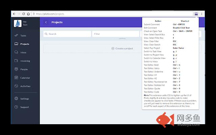Click 'Switch to Task View' row
Image resolution: width=216 pixels, height=135 pixels.
(x=170, y=51)
